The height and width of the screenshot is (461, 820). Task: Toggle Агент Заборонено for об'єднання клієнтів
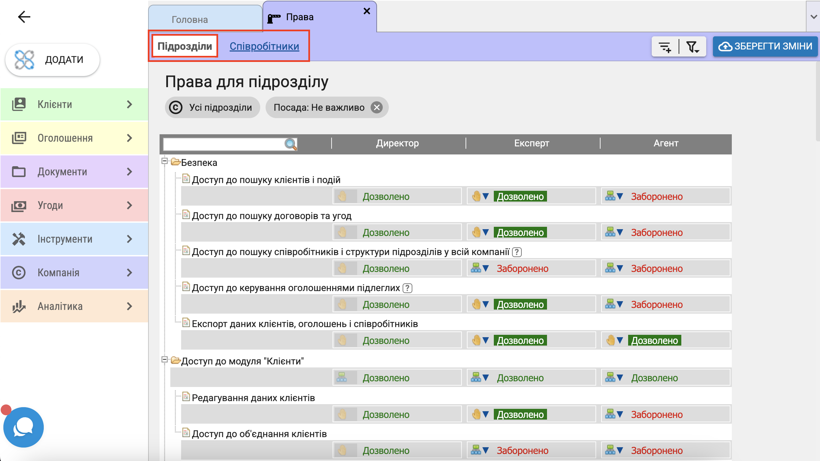[657, 451]
